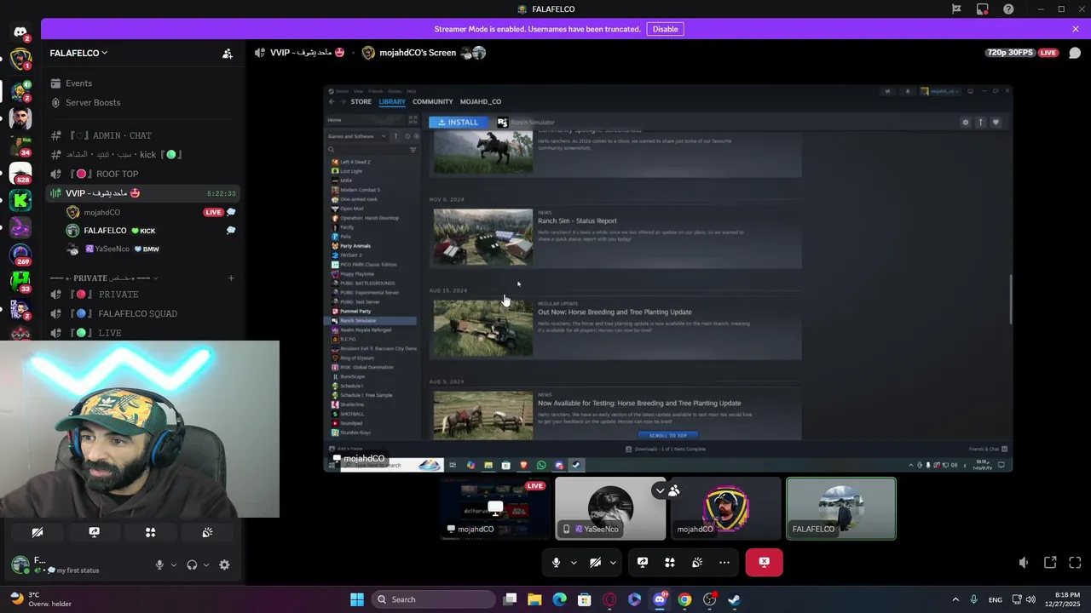Open Steam from the Windows taskbar

pos(734,599)
